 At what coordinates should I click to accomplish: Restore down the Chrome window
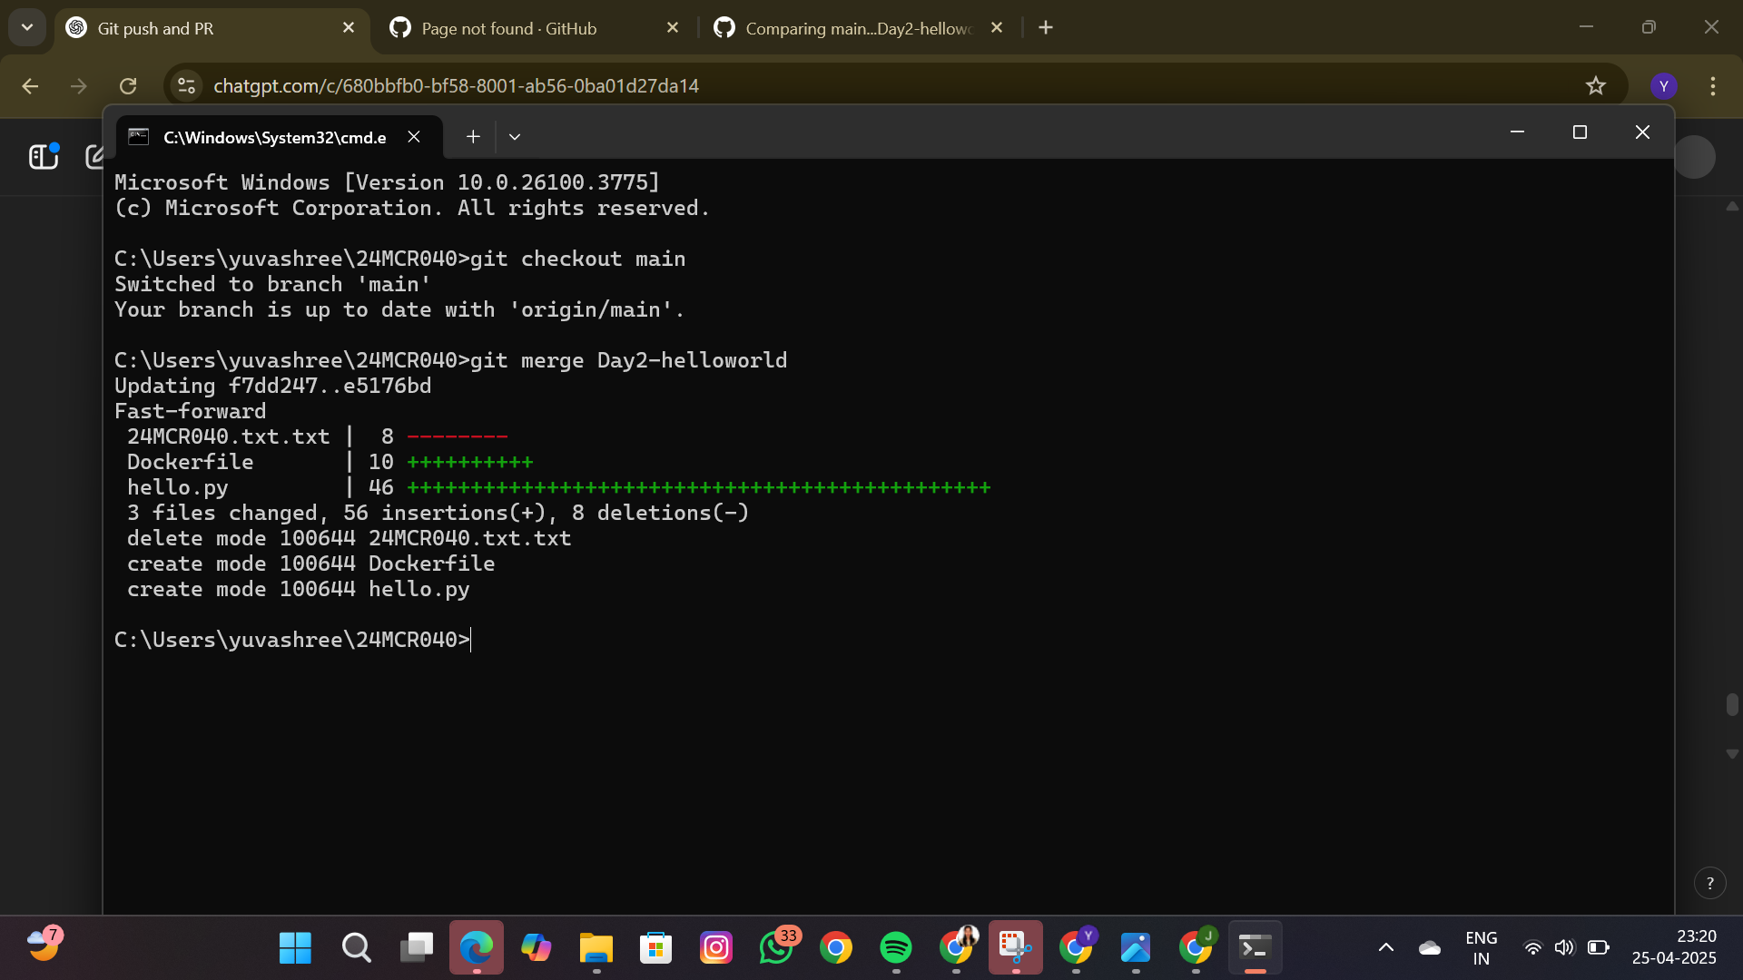1649,27
